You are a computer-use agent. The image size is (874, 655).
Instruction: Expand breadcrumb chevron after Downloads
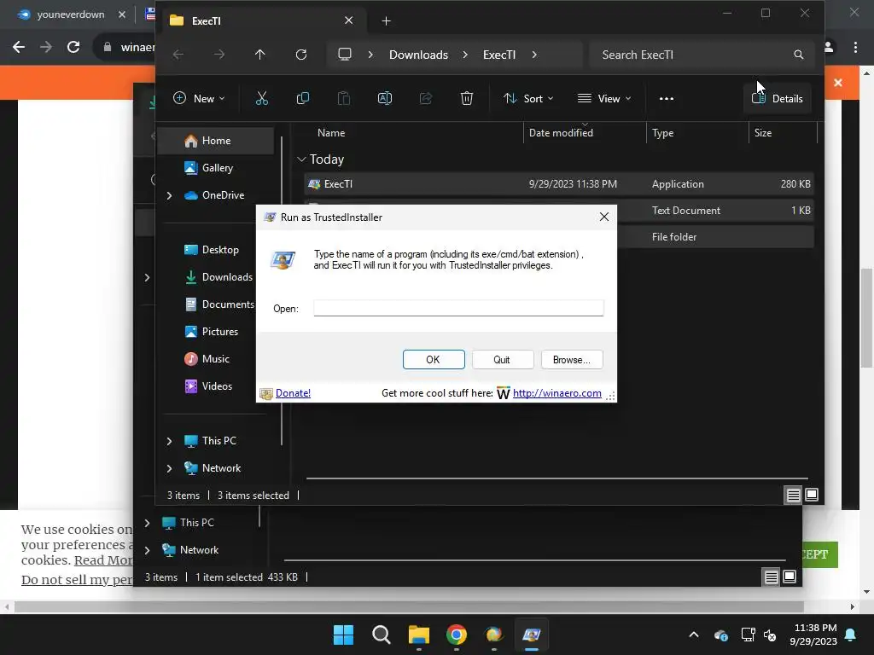pyautogui.click(x=465, y=55)
